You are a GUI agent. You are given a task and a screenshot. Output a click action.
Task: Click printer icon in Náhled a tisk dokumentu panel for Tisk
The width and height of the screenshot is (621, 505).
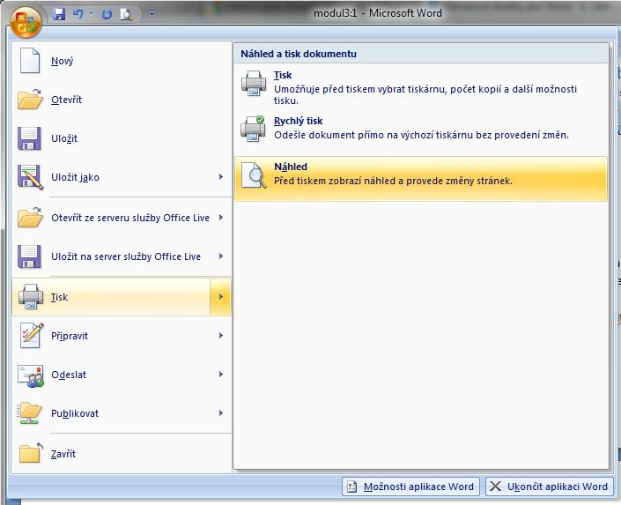(254, 83)
